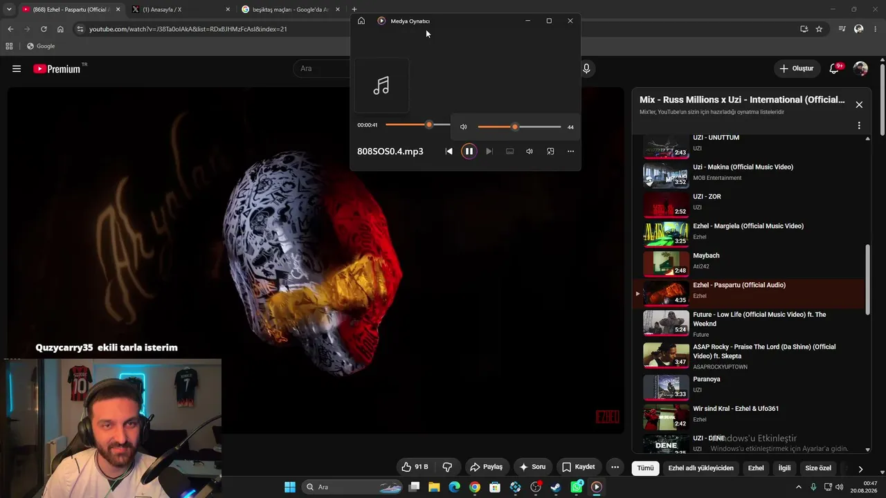Click the Oluştur create button
886x498 pixels.
tap(797, 68)
